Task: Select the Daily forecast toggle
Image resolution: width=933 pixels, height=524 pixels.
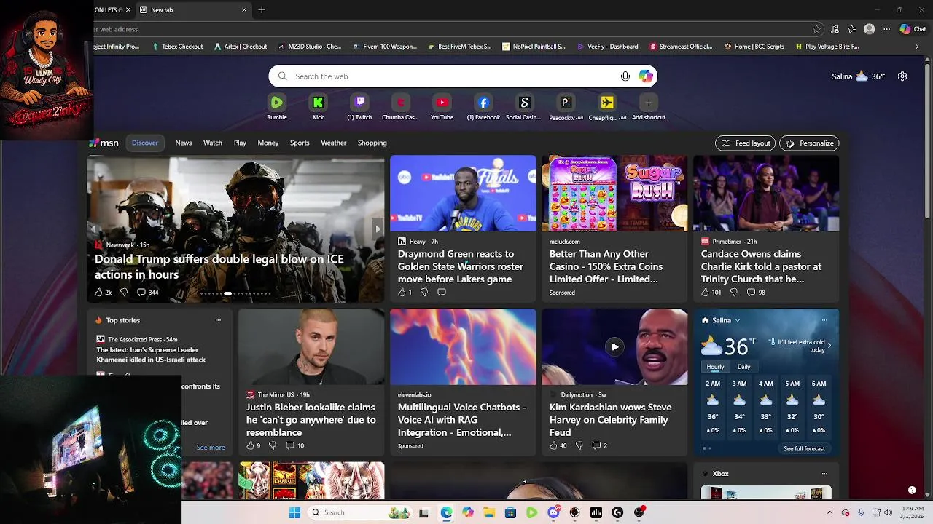Action: point(743,367)
